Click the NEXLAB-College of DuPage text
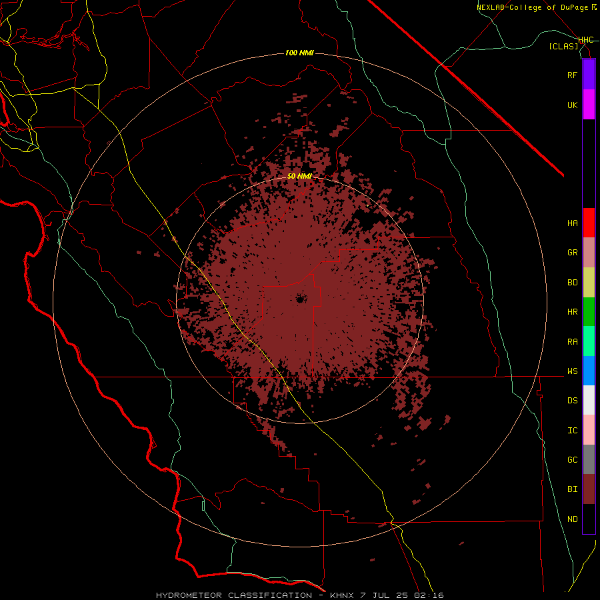This screenshot has height=600, width=600. 532,7
